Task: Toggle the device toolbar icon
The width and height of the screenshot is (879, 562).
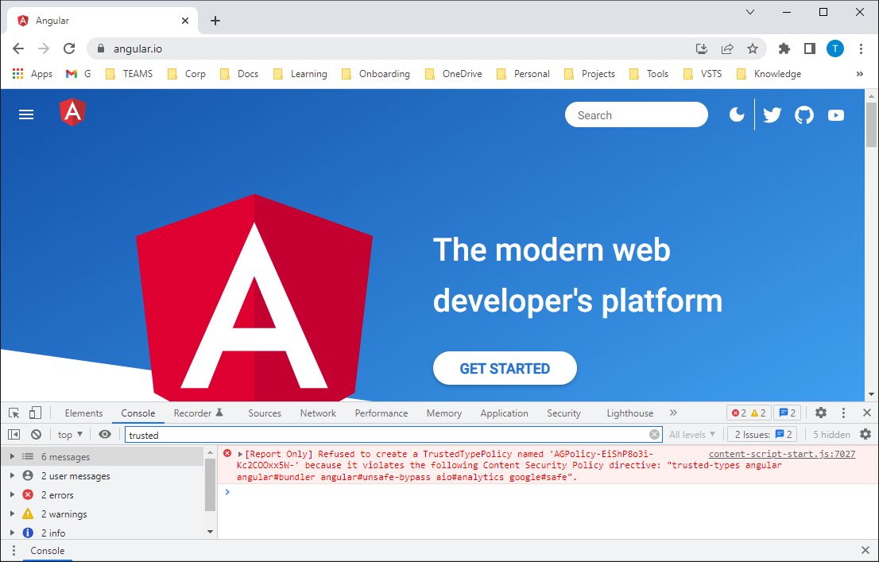Action: (35, 413)
